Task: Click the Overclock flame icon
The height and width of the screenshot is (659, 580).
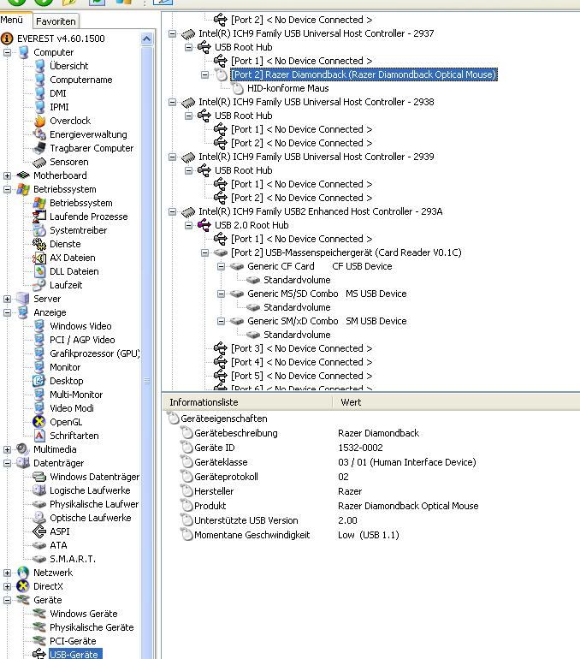Action: (x=40, y=121)
